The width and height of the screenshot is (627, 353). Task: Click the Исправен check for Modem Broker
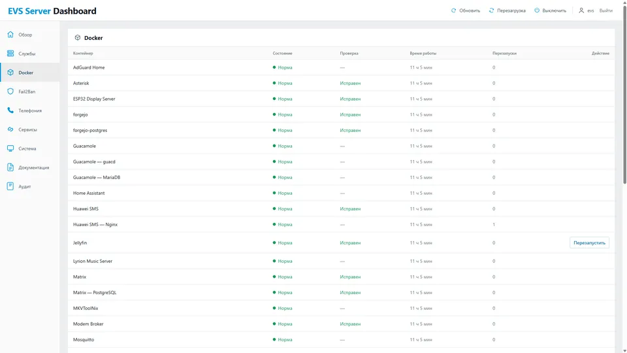350,324
